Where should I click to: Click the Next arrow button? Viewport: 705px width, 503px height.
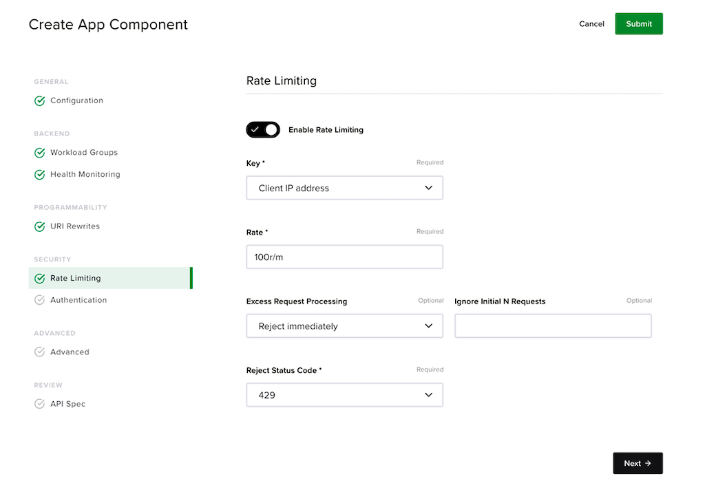(x=638, y=463)
